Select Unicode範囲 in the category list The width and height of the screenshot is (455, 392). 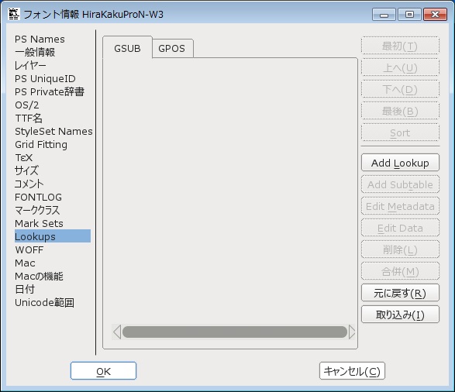tap(44, 302)
